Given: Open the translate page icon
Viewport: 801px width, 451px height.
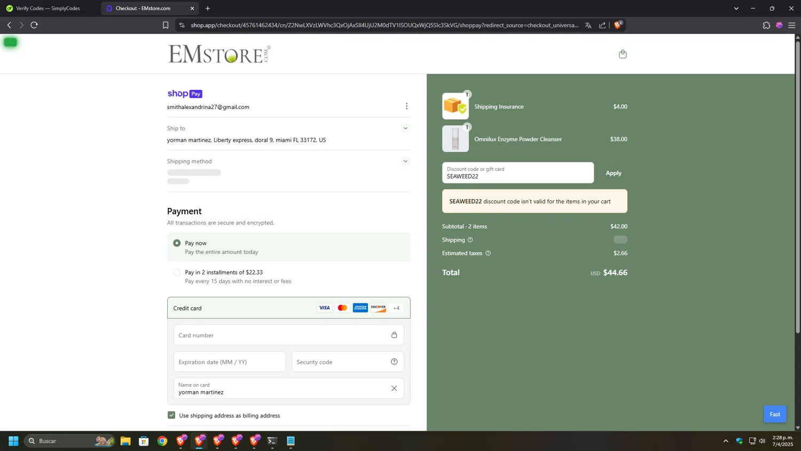Looking at the screenshot, I should (588, 25).
